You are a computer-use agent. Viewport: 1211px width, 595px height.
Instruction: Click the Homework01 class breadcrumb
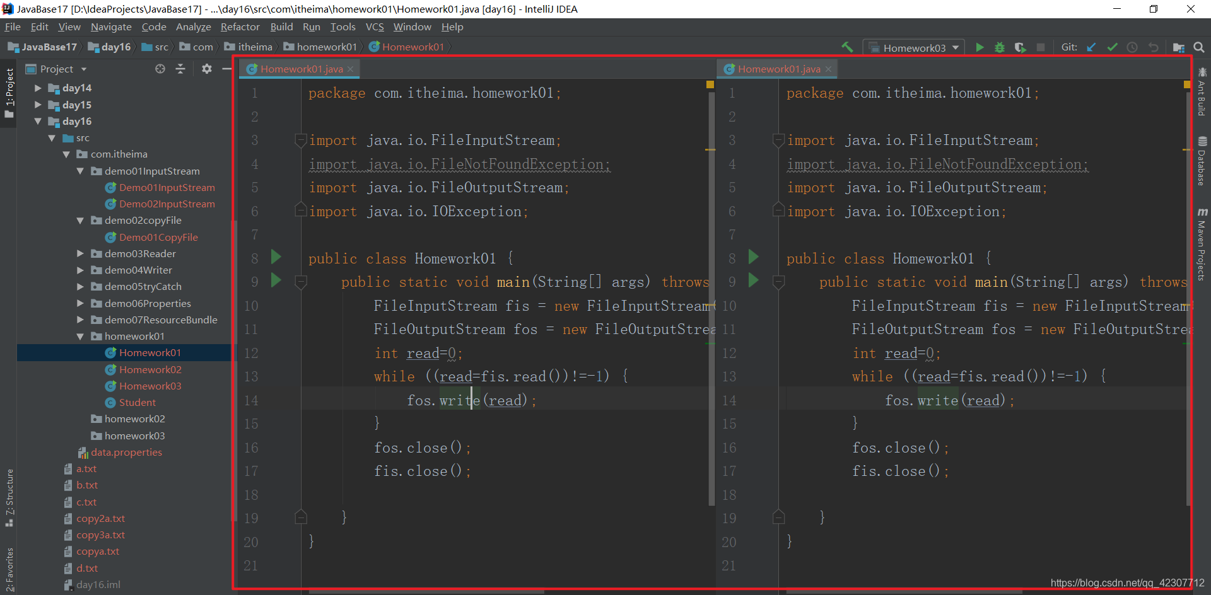pyautogui.click(x=407, y=47)
